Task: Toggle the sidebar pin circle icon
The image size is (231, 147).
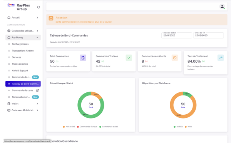Action: pos(38,7)
